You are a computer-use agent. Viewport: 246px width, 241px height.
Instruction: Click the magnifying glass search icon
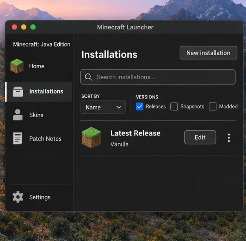tap(88, 77)
